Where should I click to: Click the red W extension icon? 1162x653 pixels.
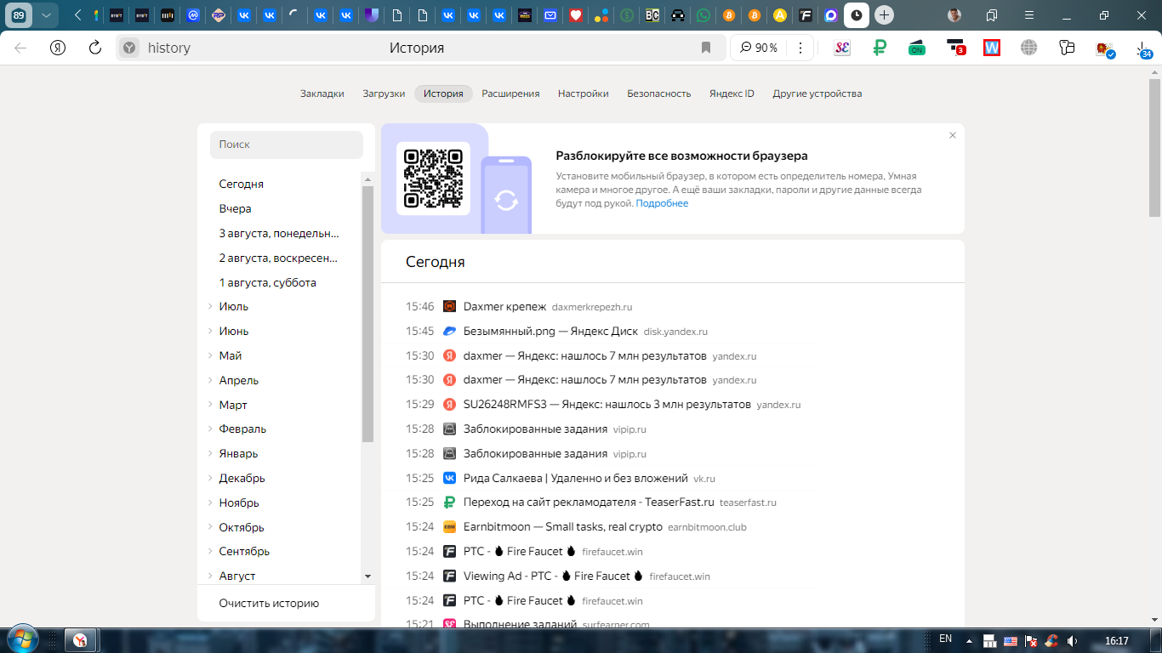992,48
